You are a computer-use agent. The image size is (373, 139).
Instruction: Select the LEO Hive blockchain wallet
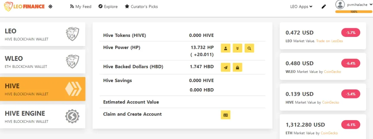coord(43,34)
